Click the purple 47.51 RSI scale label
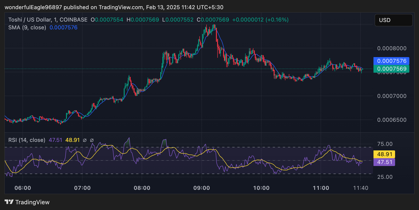The image size is (419, 210). [x=384, y=162]
